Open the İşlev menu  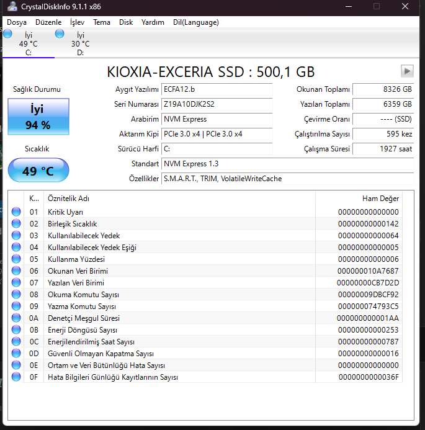[x=77, y=22]
